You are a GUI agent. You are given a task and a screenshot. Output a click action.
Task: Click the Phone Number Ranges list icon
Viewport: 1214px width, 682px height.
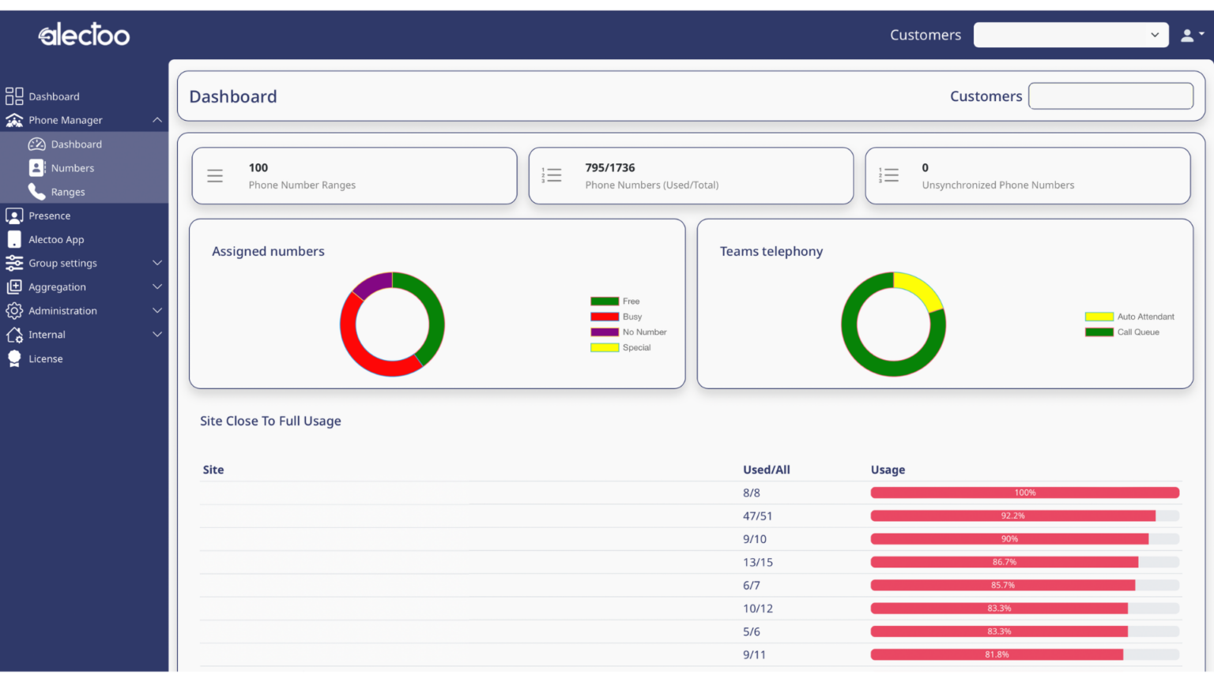(215, 176)
